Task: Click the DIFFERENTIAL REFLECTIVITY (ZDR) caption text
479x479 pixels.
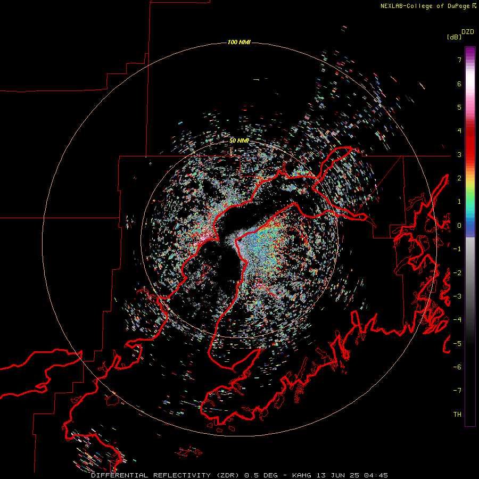Action: tap(166, 475)
